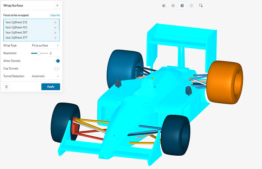Click the Faces to be wrapped label
The width and height of the screenshot is (262, 169).
click(x=16, y=15)
